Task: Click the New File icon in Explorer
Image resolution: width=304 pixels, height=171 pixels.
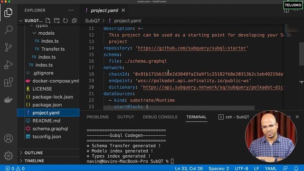Action: click(x=48, y=20)
